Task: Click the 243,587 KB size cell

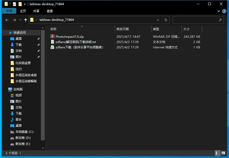Action: (x=192, y=37)
